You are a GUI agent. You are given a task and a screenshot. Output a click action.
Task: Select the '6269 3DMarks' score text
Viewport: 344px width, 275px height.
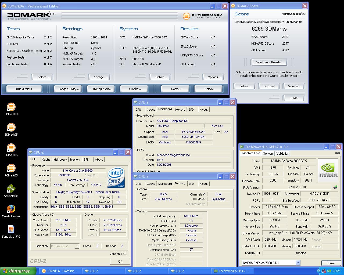click(x=269, y=29)
